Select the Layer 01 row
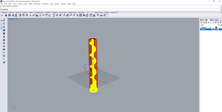This screenshot has height=112, width=222. pos(211,29)
